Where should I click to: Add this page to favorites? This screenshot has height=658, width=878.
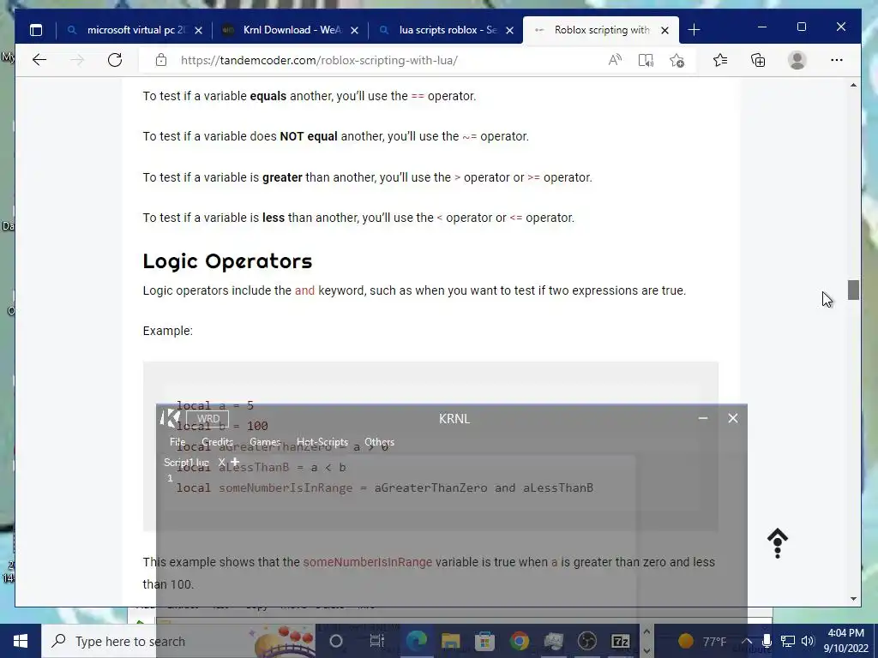tap(677, 60)
